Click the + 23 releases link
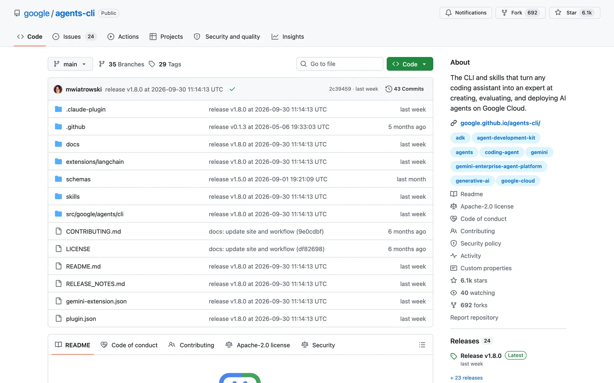Screen dimensions: 614x383 tap(466, 378)
